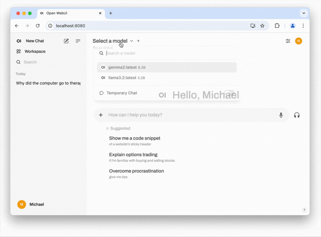Open the chat Controls sliders icon

pos(288,41)
